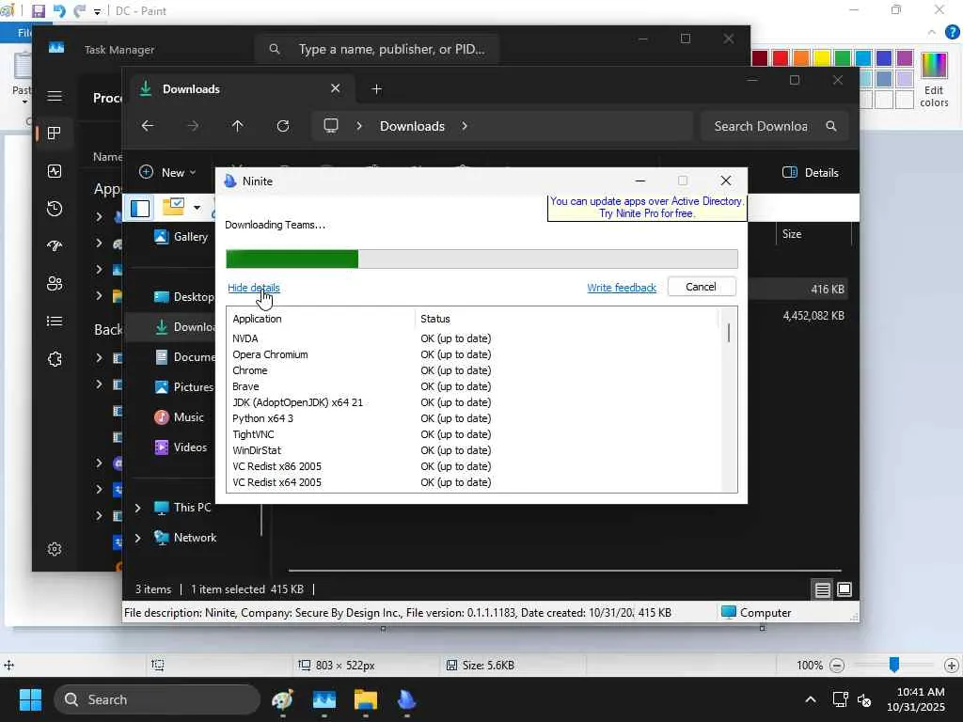
Task: Switch to Paint from the taskbar
Action: click(283, 699)
